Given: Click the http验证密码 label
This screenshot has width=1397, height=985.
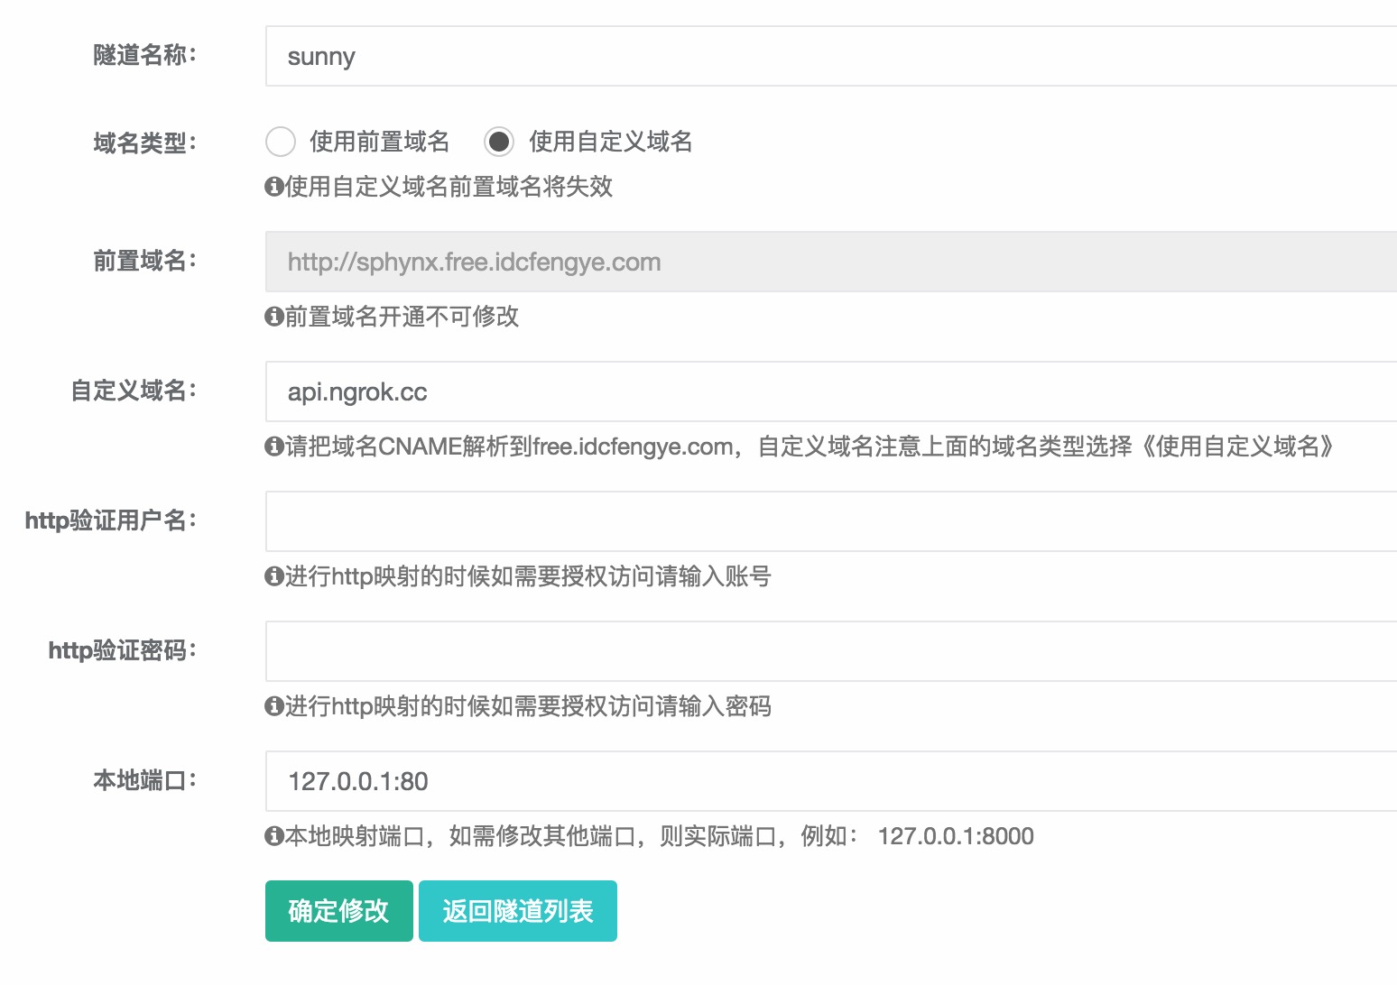Looking at the screenshot, I should (x=123, y=650).
